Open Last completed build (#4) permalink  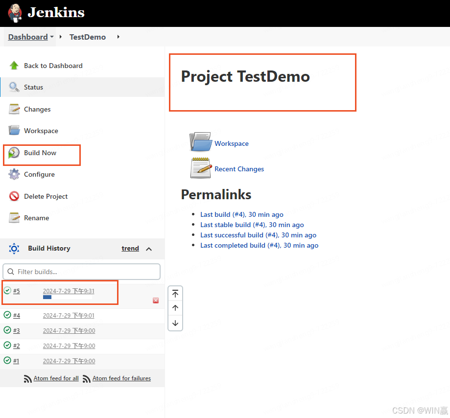click(259, 246)
